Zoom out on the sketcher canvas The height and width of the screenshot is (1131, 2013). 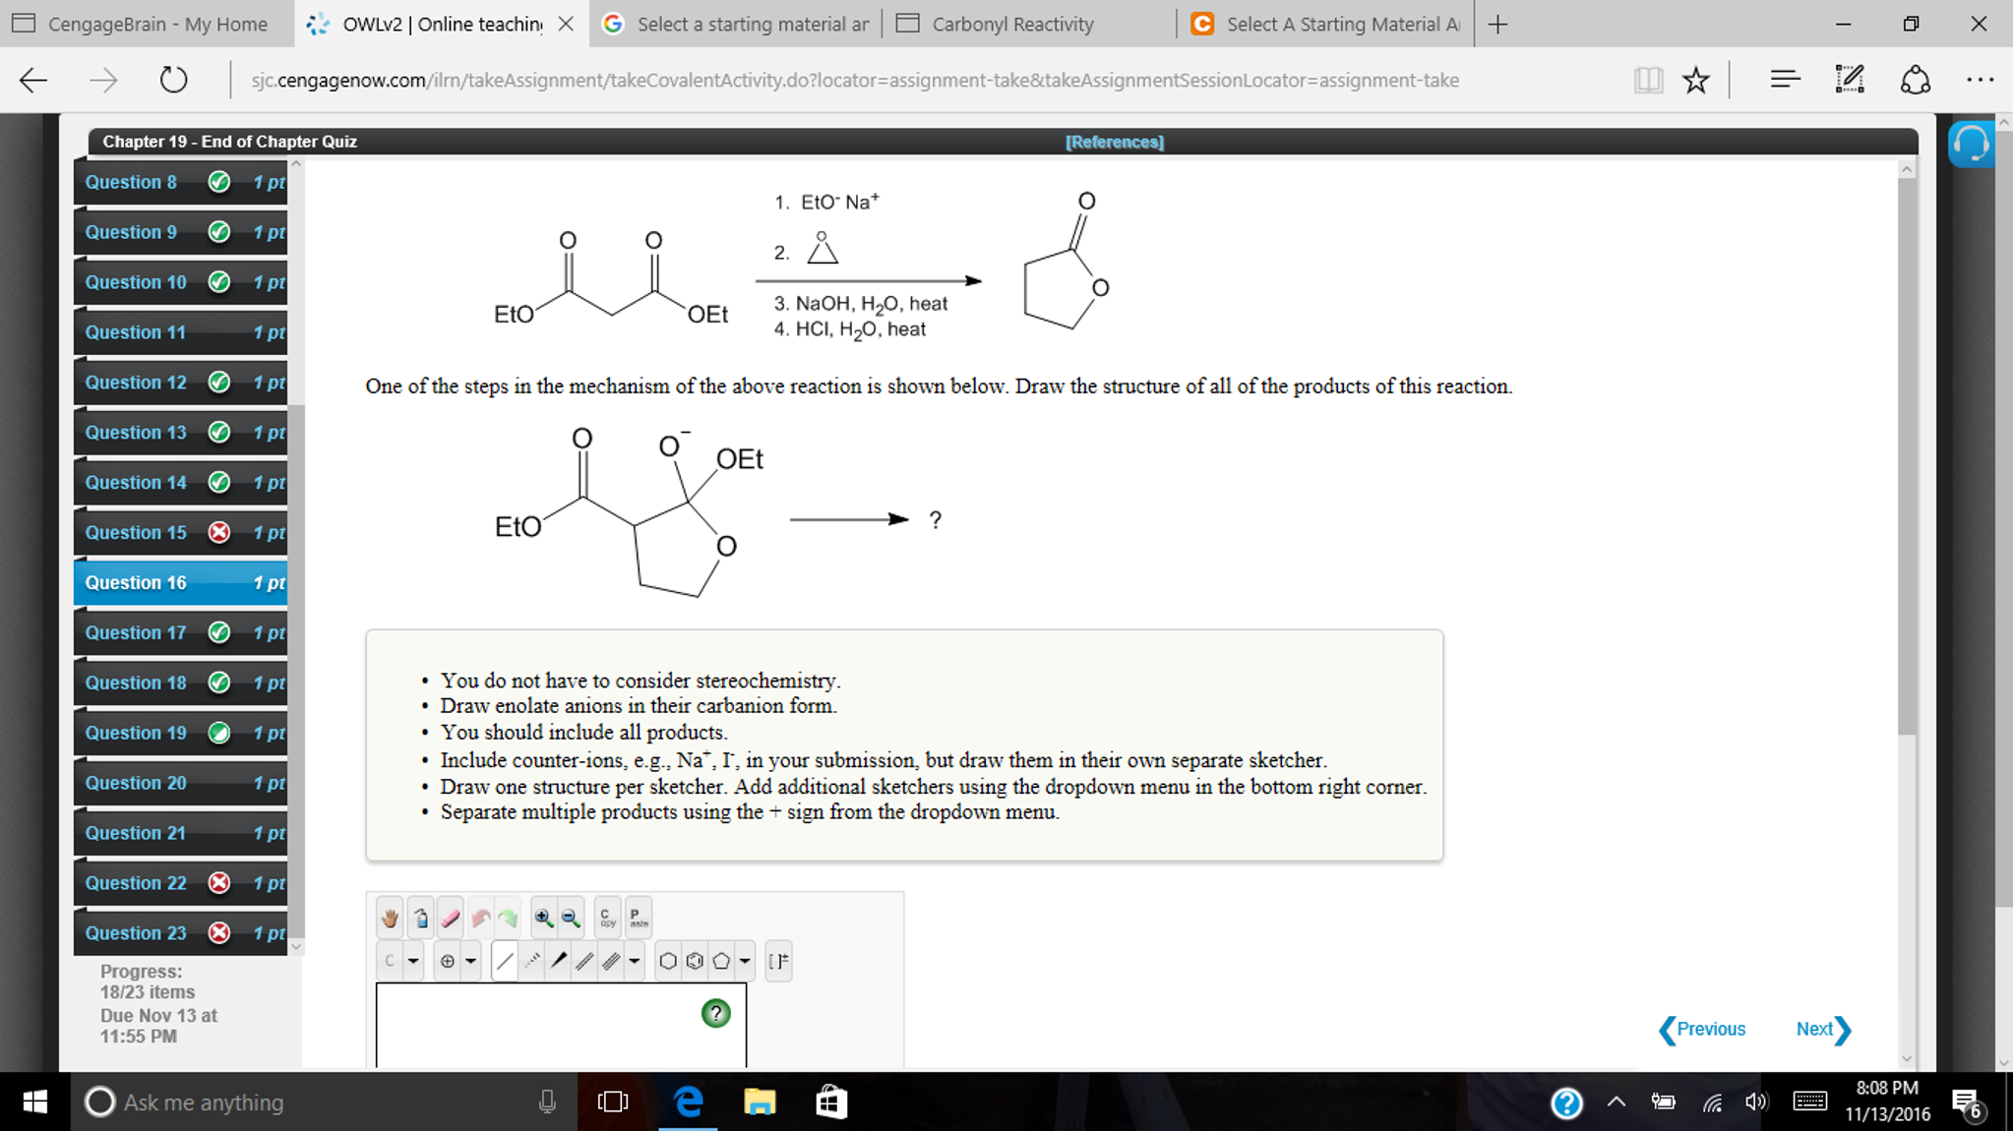(x=571, y=918)
